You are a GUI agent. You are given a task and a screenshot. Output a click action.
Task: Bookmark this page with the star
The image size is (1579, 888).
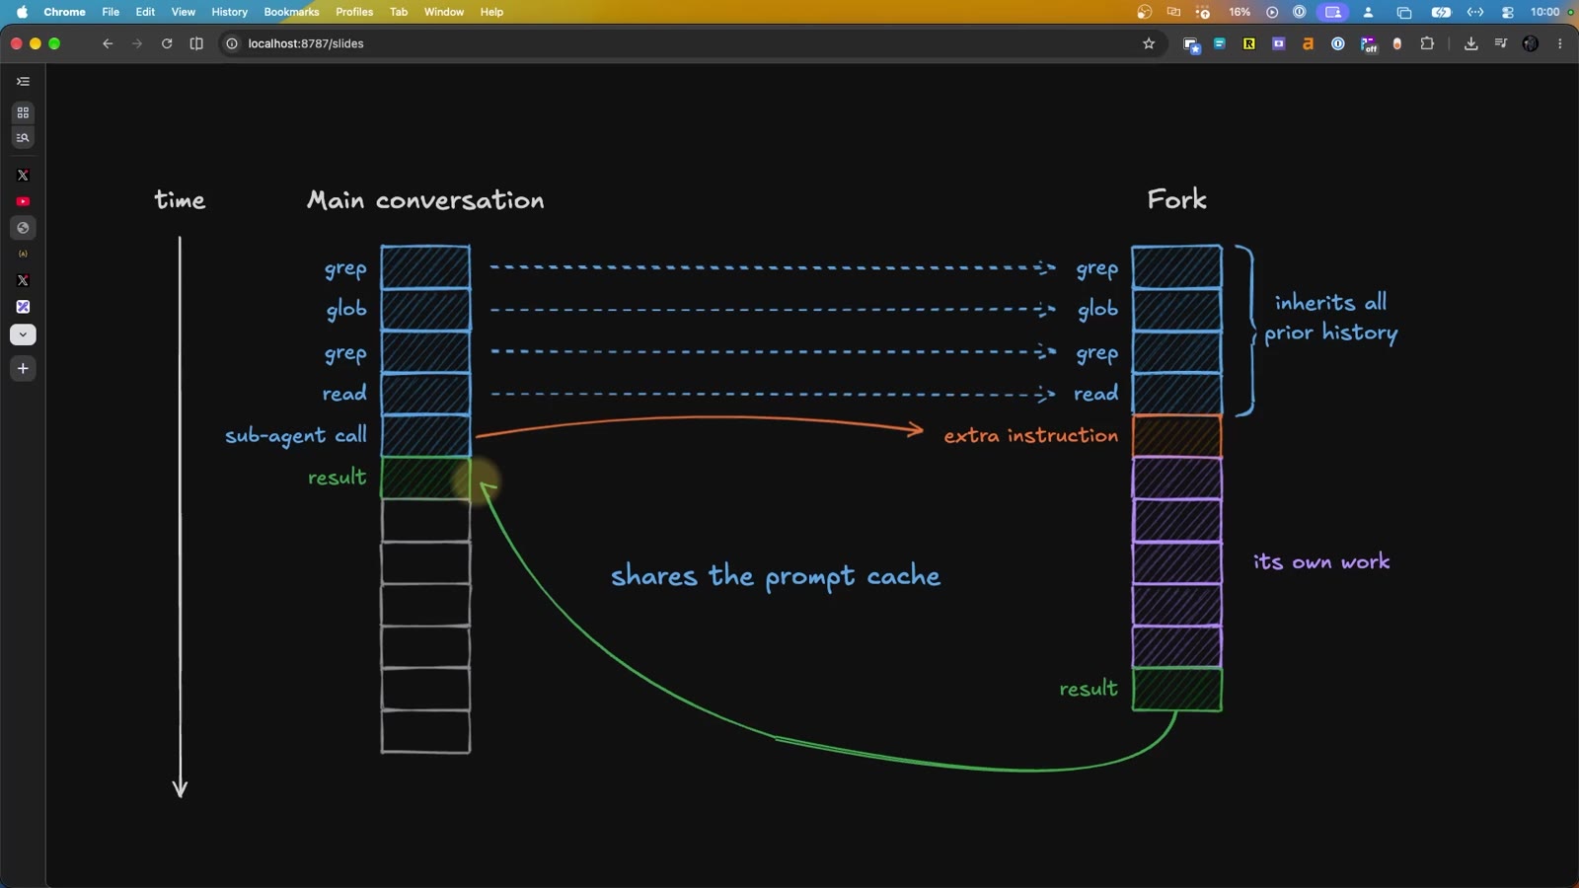click(x=1149, y=43)
